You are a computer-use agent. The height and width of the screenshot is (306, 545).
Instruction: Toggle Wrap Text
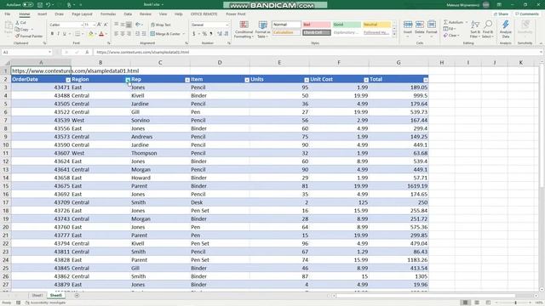161,25
